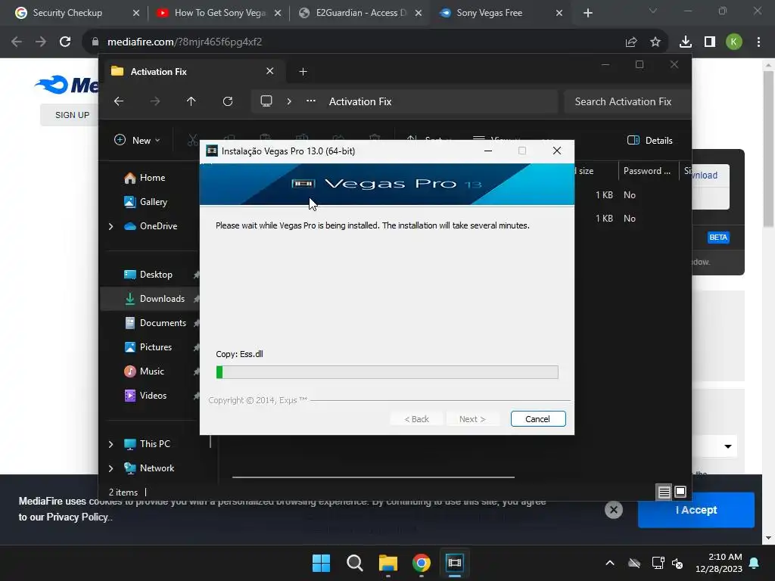This screenshot has width=775, height=581.
Task: Switch to the Security Checkup Chrome tab
Action: [x=75, y=13]
